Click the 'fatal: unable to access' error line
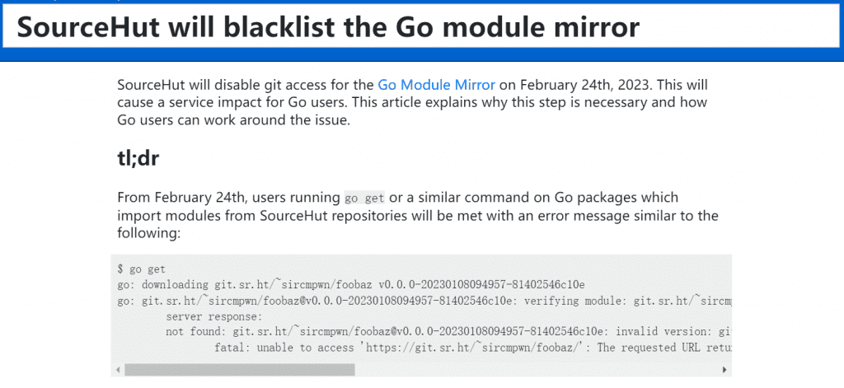 coord(473,347)
